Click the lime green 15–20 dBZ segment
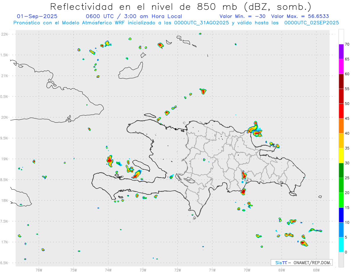Viewport: 355px width, 274px height. (x=341, y=200)
